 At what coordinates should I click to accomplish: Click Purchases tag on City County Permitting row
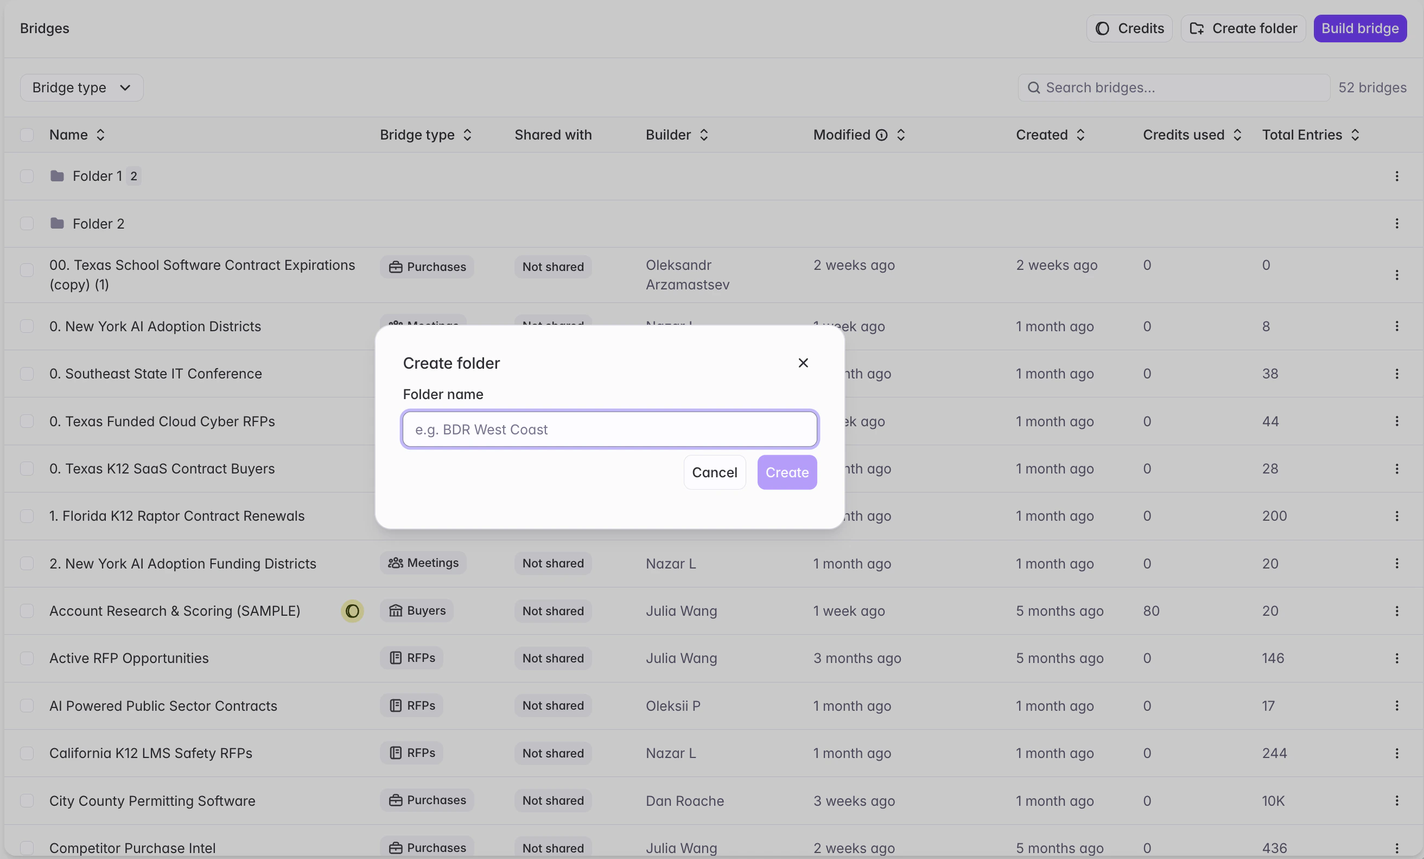click(x=427, y=800)
